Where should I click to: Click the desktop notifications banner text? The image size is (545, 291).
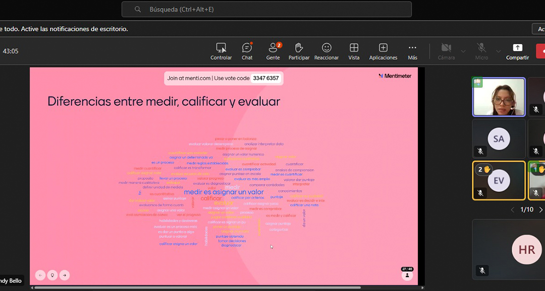[x=64, y=29]
